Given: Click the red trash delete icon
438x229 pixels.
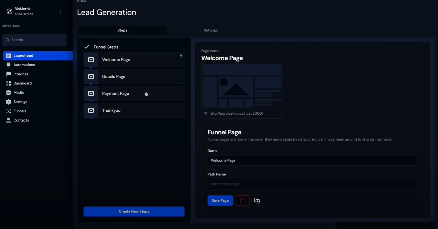Looking at the screenshot, I should coord(242,201).
